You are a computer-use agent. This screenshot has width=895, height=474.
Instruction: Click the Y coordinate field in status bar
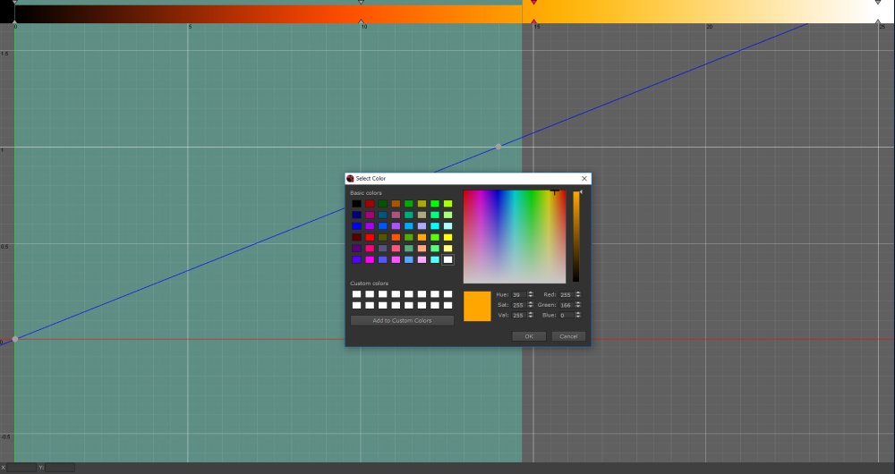[60, 468]
